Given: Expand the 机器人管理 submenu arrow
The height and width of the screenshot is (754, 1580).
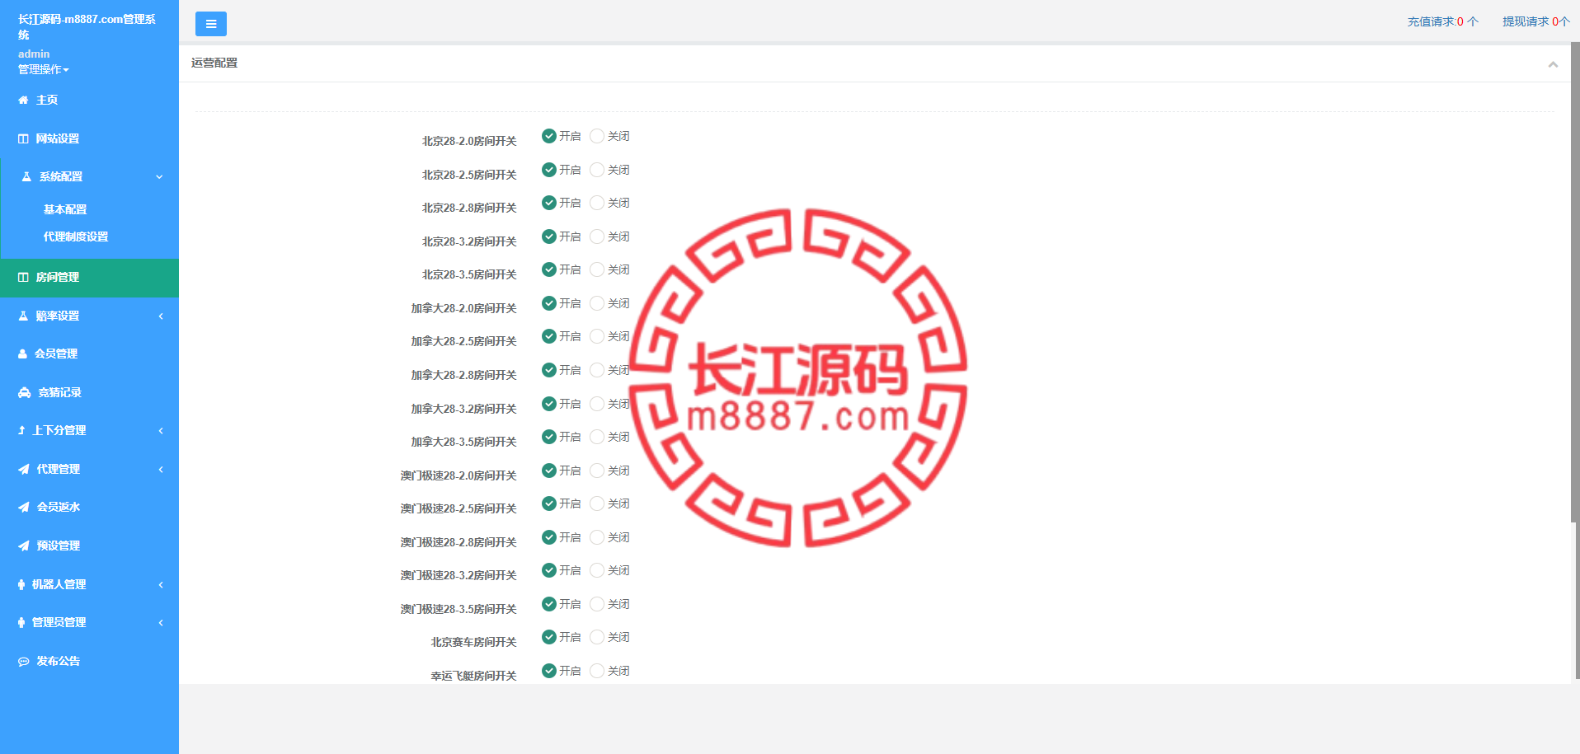Looking at the screenshot, I should click(161, 584).
